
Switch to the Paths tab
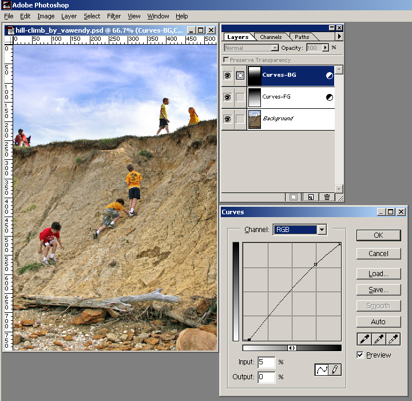(302, 37)
